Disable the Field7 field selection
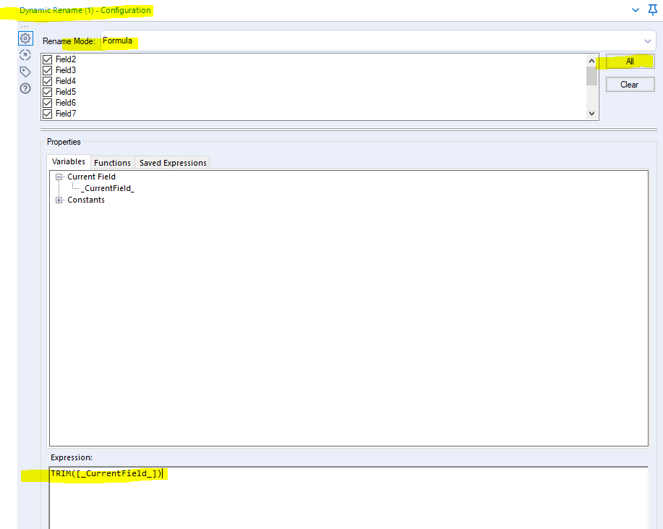The height and width of the screenshot is (529, 663). 48,114
